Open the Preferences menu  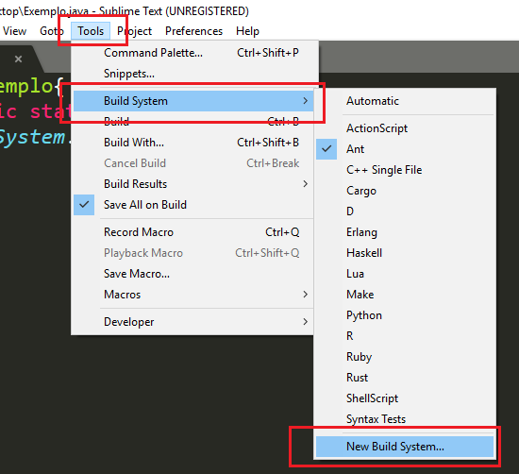click(194, 31)
